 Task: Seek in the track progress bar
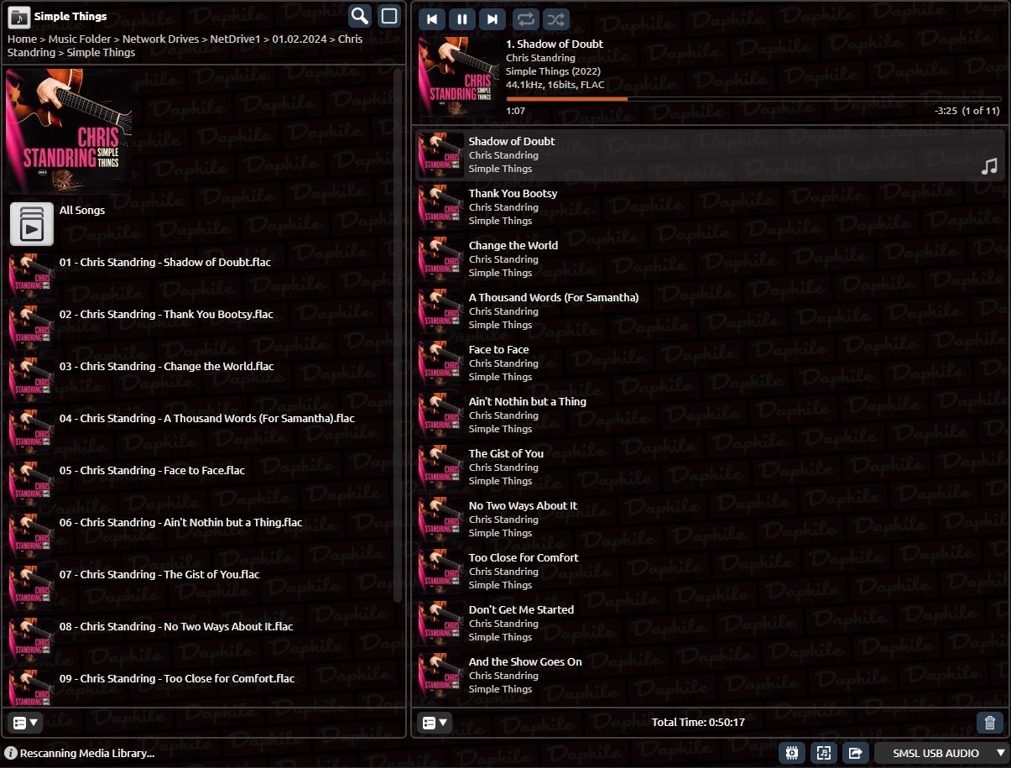753,98
